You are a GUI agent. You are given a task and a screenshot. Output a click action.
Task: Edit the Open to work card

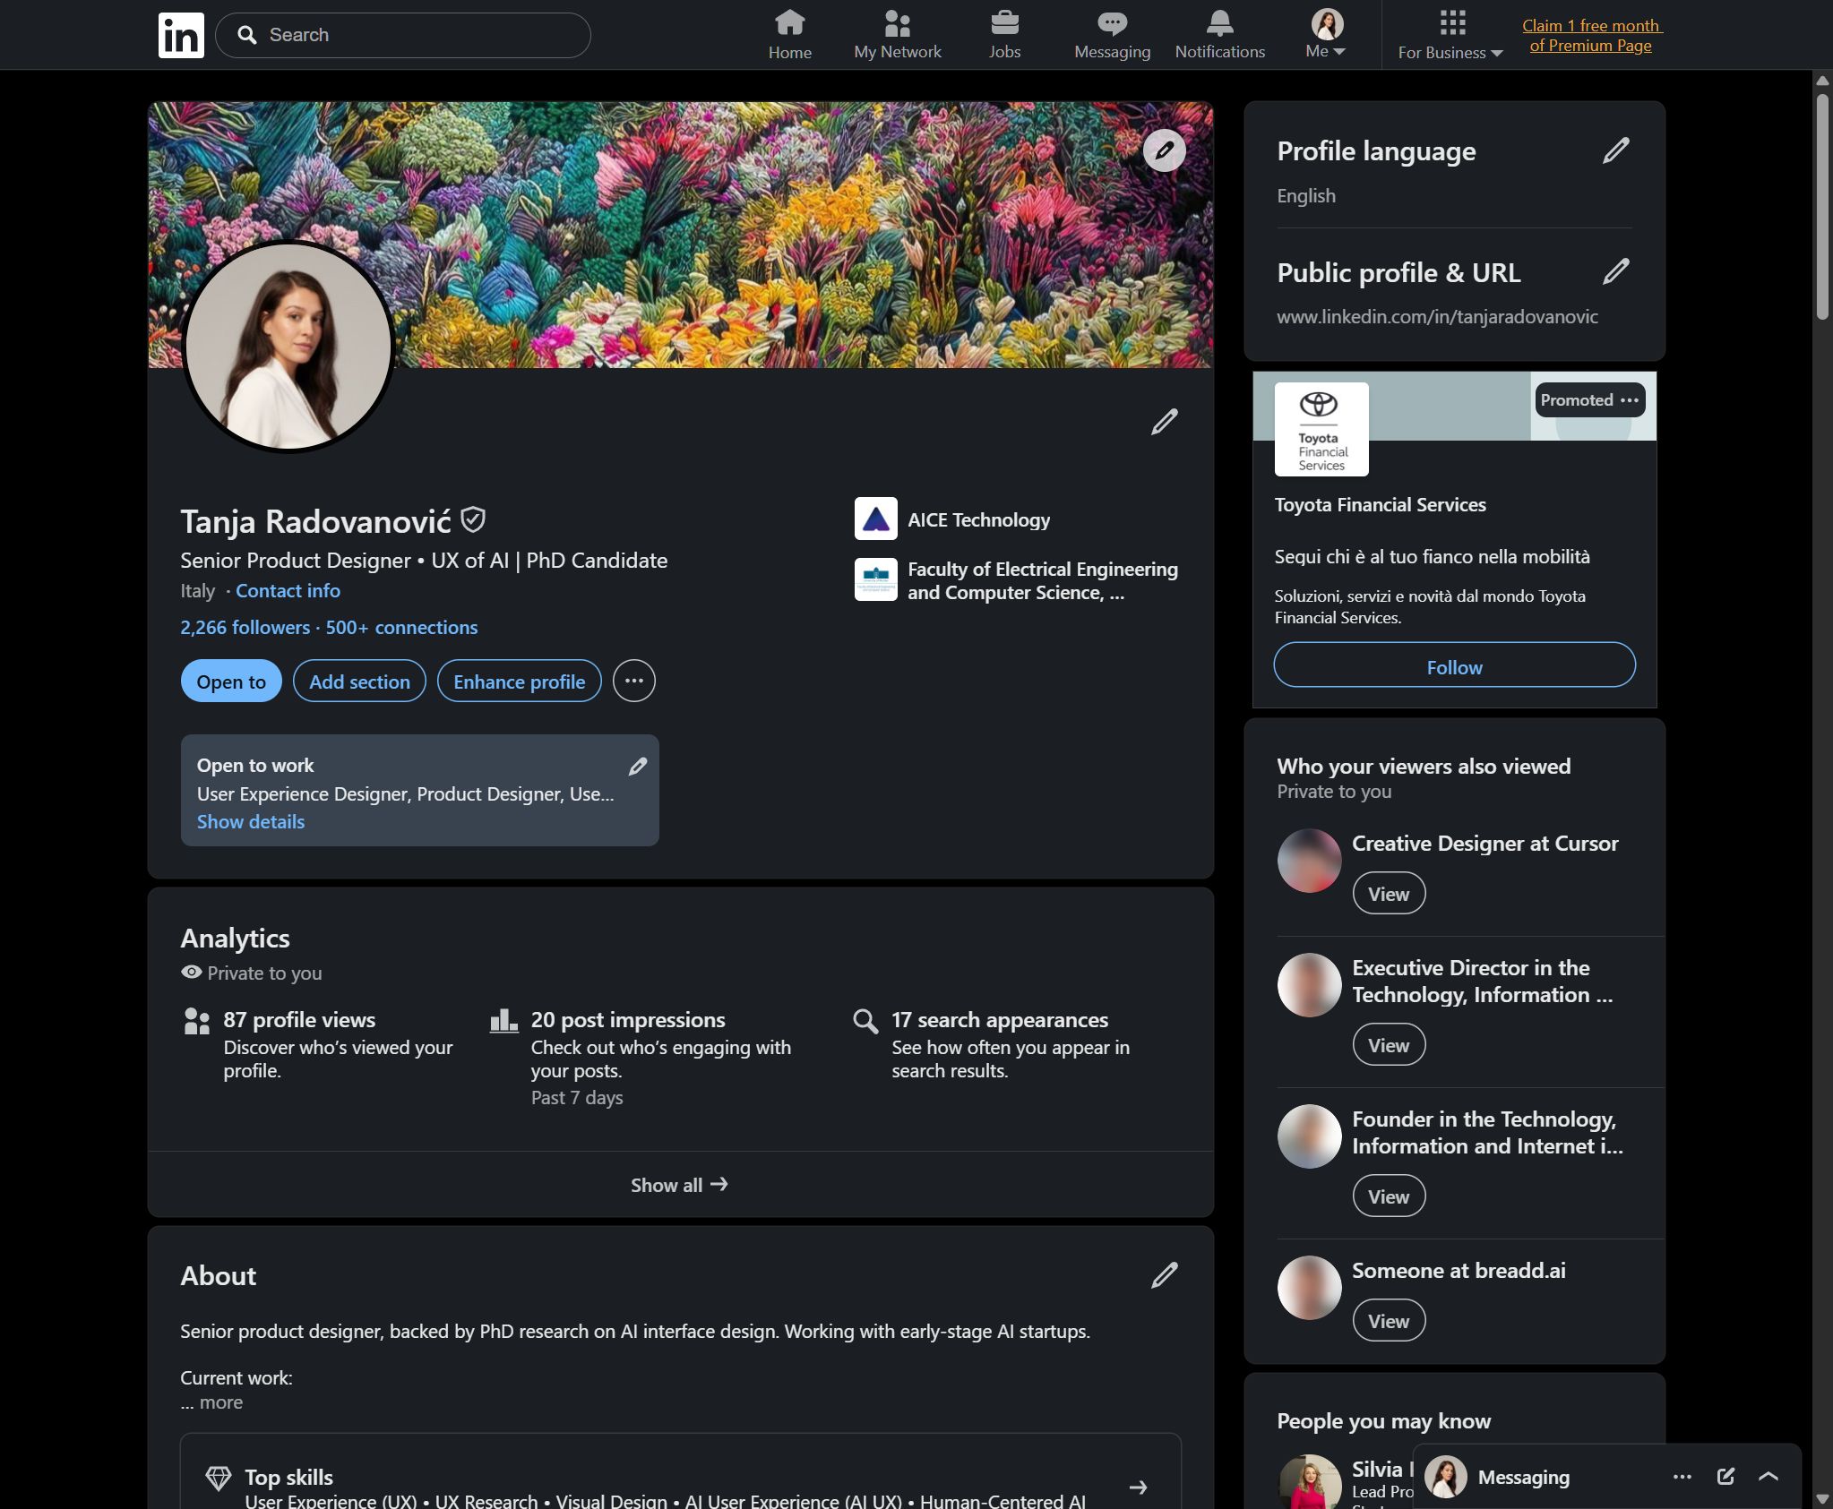[638, 767]
